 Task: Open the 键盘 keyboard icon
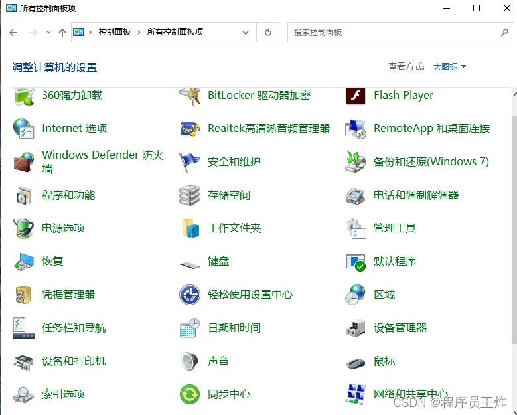pos(190,264)
